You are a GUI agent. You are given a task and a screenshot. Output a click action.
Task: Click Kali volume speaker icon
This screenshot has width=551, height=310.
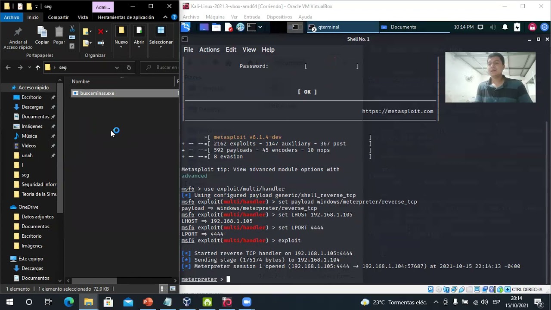(x=493, y=27)
